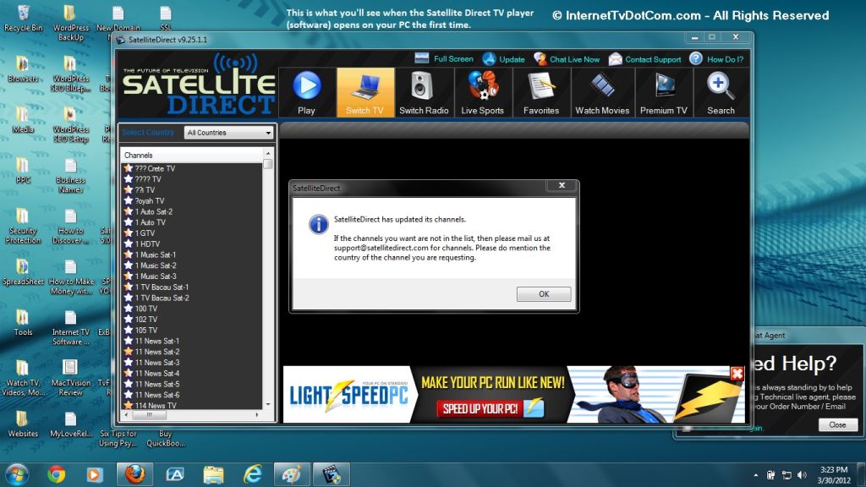866x487 pixels.
Task: Click the Speed Up Your PC! button
Action: tap(490, 408)
